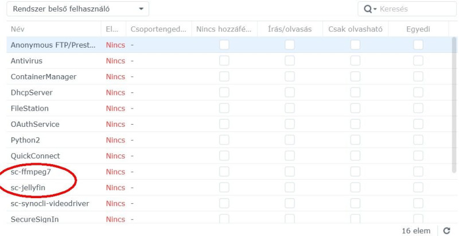
Task: Toggle Csak olvasható for FileStation
Action: tap(356, 108)
